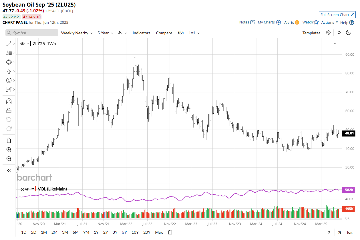Click the double chevron collapse header icon
Image resolution: width=360 pixels, height=240 pixels.
click(339, 33)
